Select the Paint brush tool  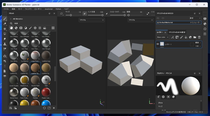[x=5, y=19]
